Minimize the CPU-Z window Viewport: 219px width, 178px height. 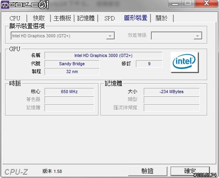tap(175, 4)
